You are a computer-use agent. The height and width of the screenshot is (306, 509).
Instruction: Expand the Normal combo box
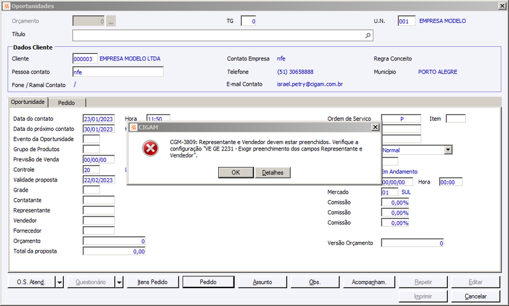click(x=448, y=150)
